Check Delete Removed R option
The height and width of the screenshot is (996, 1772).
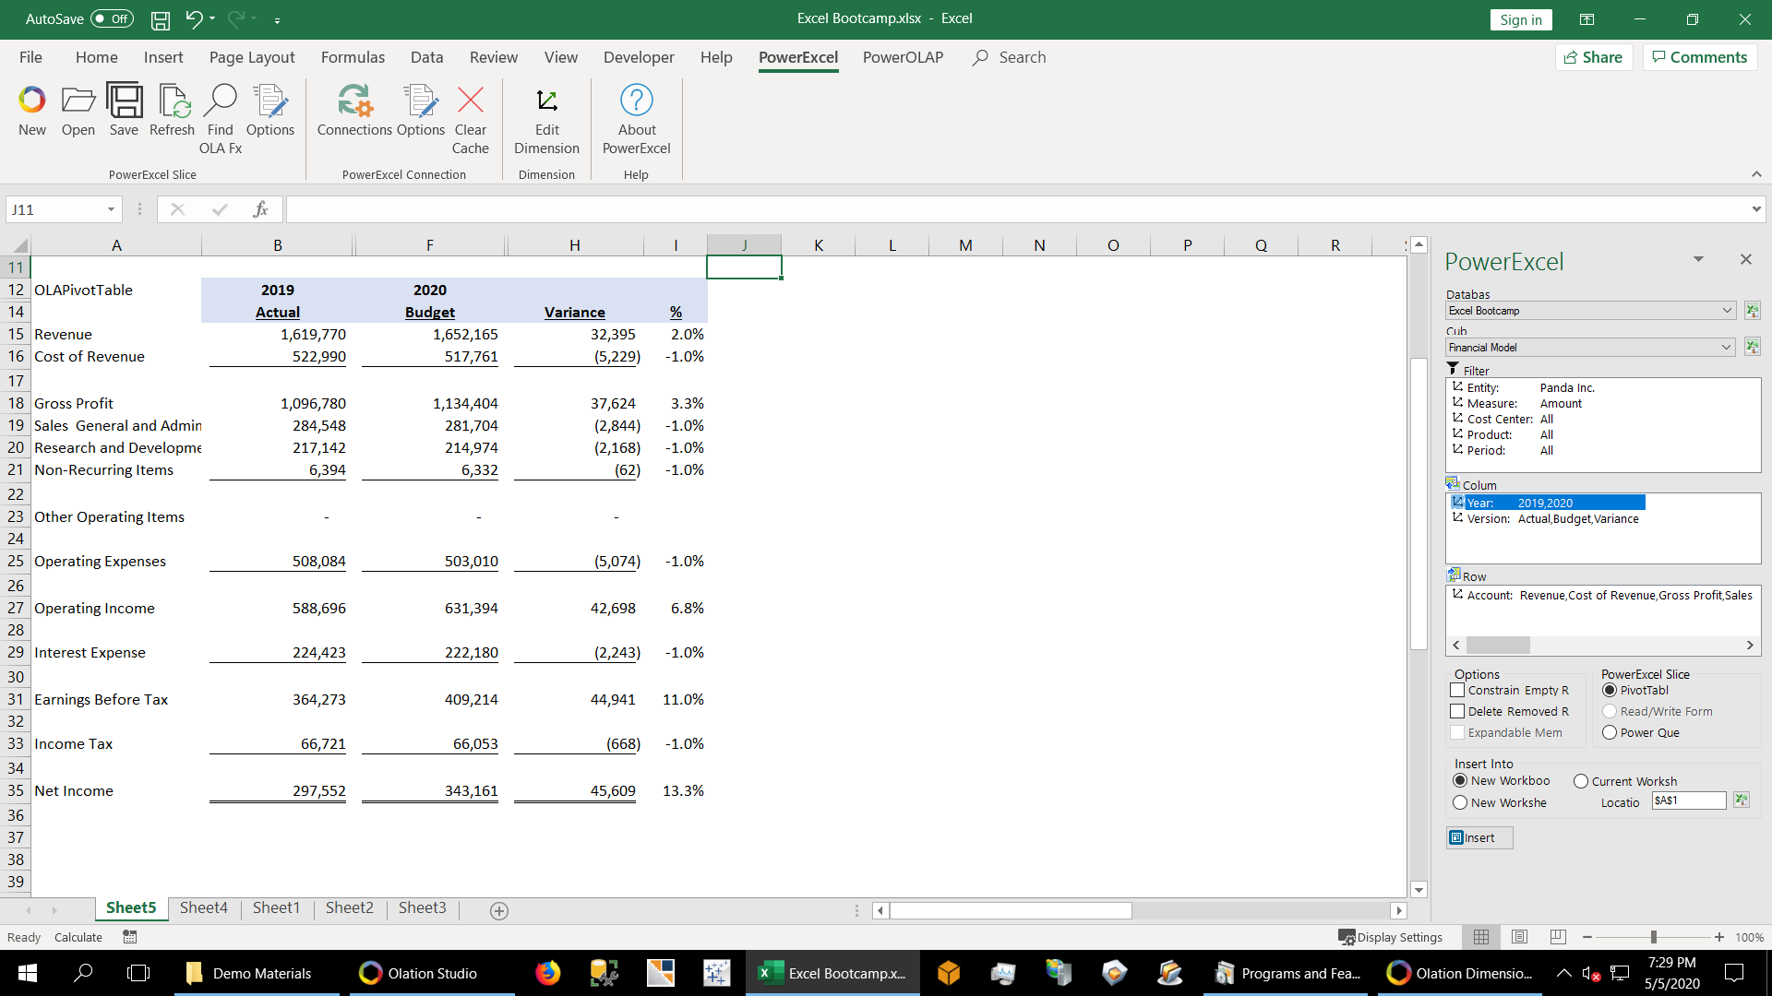tap(1457, 711)
